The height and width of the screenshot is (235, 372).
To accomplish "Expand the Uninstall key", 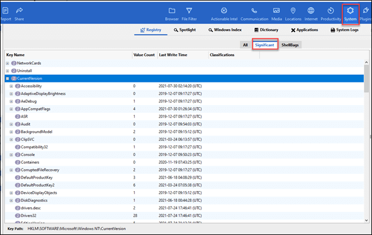I will (x=7, y=71).
